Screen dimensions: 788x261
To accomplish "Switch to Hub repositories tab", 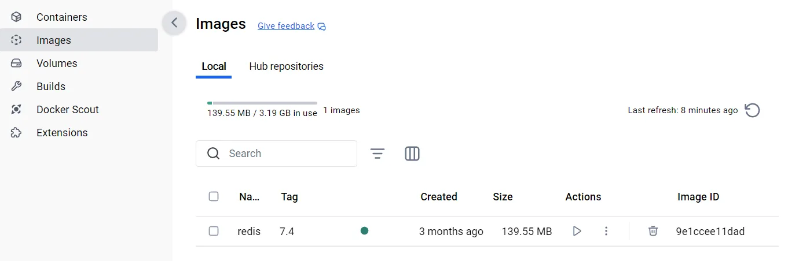I will pos(286,66).
